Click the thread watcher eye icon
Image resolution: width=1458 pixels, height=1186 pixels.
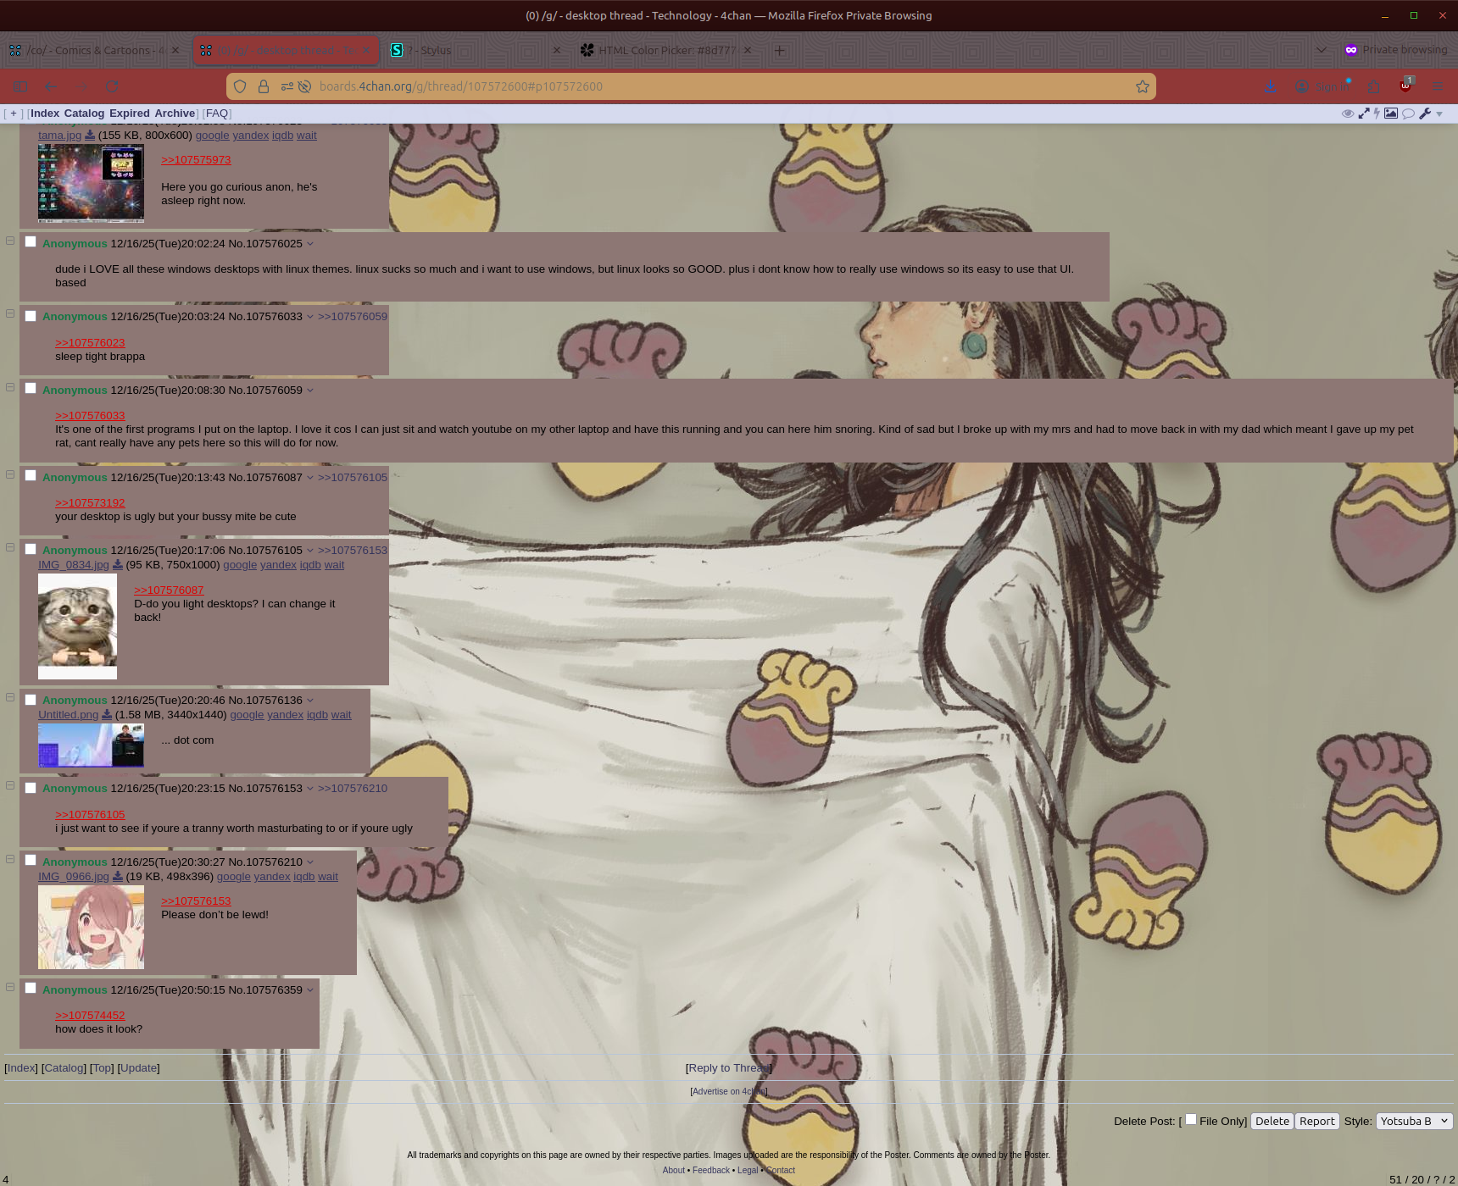(x=1348, y=114)
